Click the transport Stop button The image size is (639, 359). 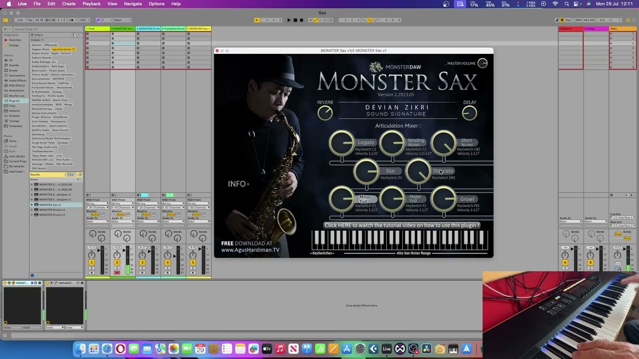coord(295,20)
